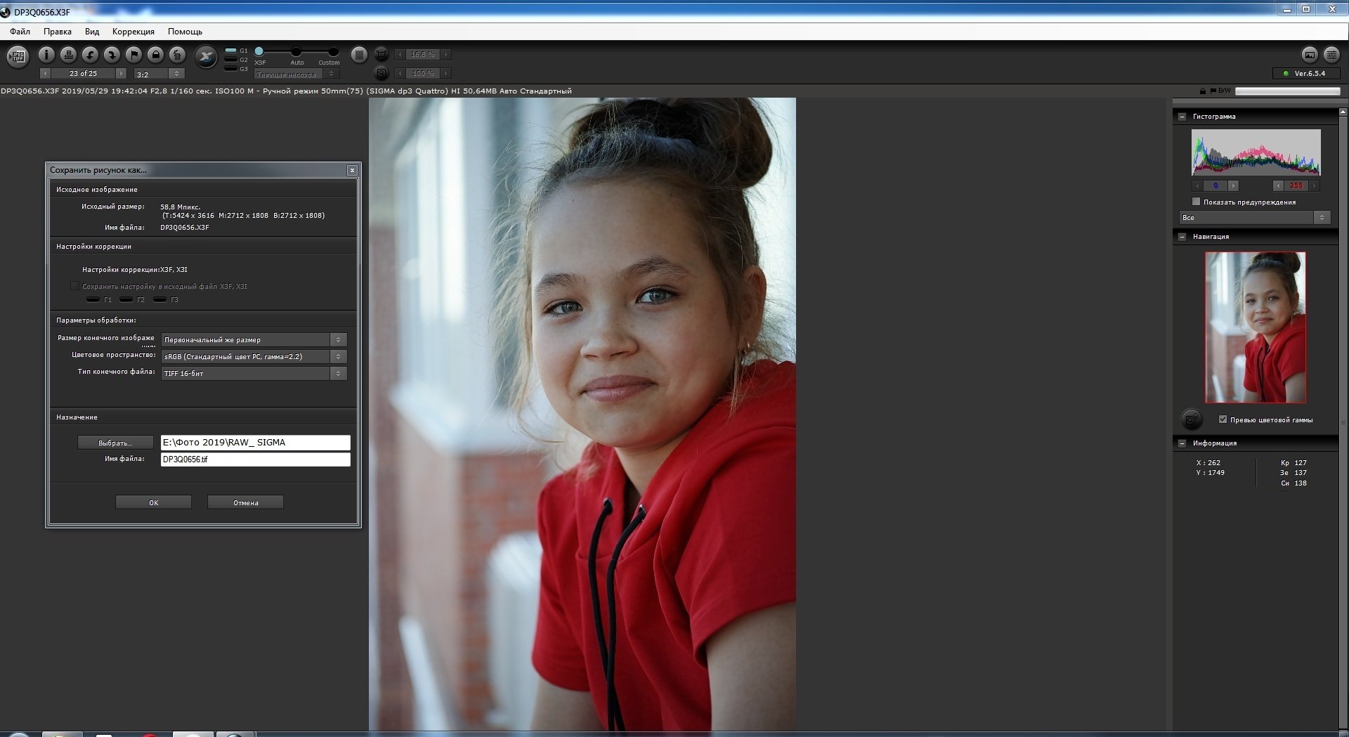Set the adjustment mode slider to Auto

click(296, 52)
